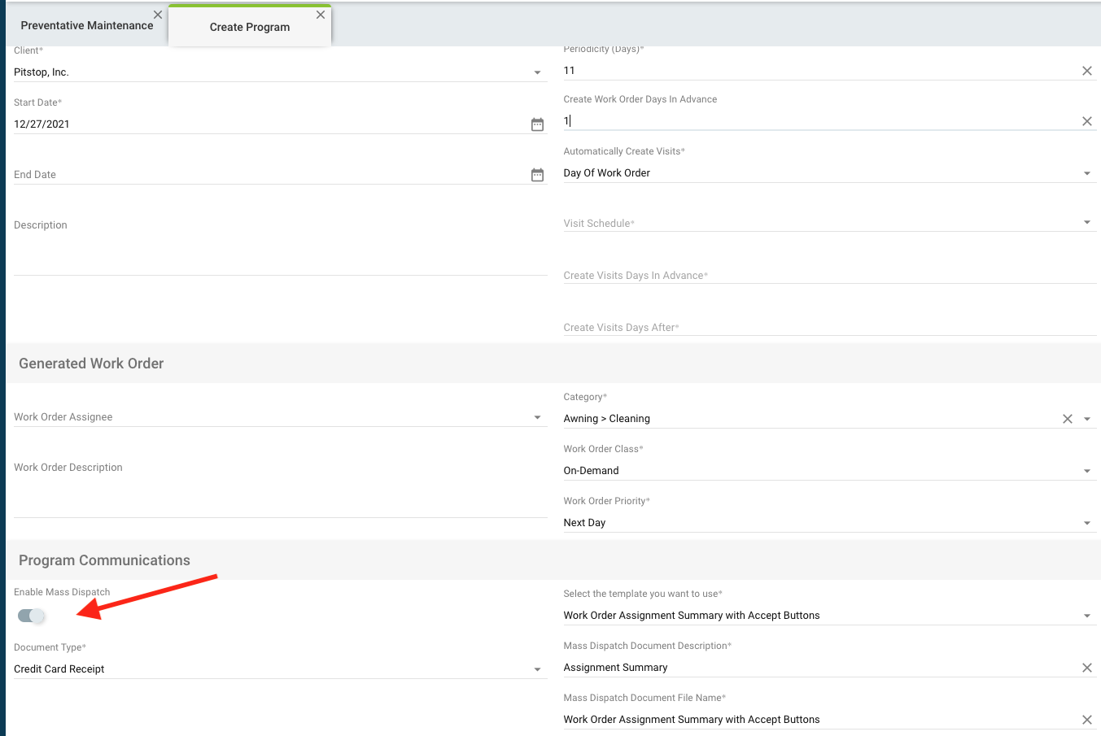Open the End Date calendar picker
The width and height of the screenshot is (1101, 736).
point(537,175)
